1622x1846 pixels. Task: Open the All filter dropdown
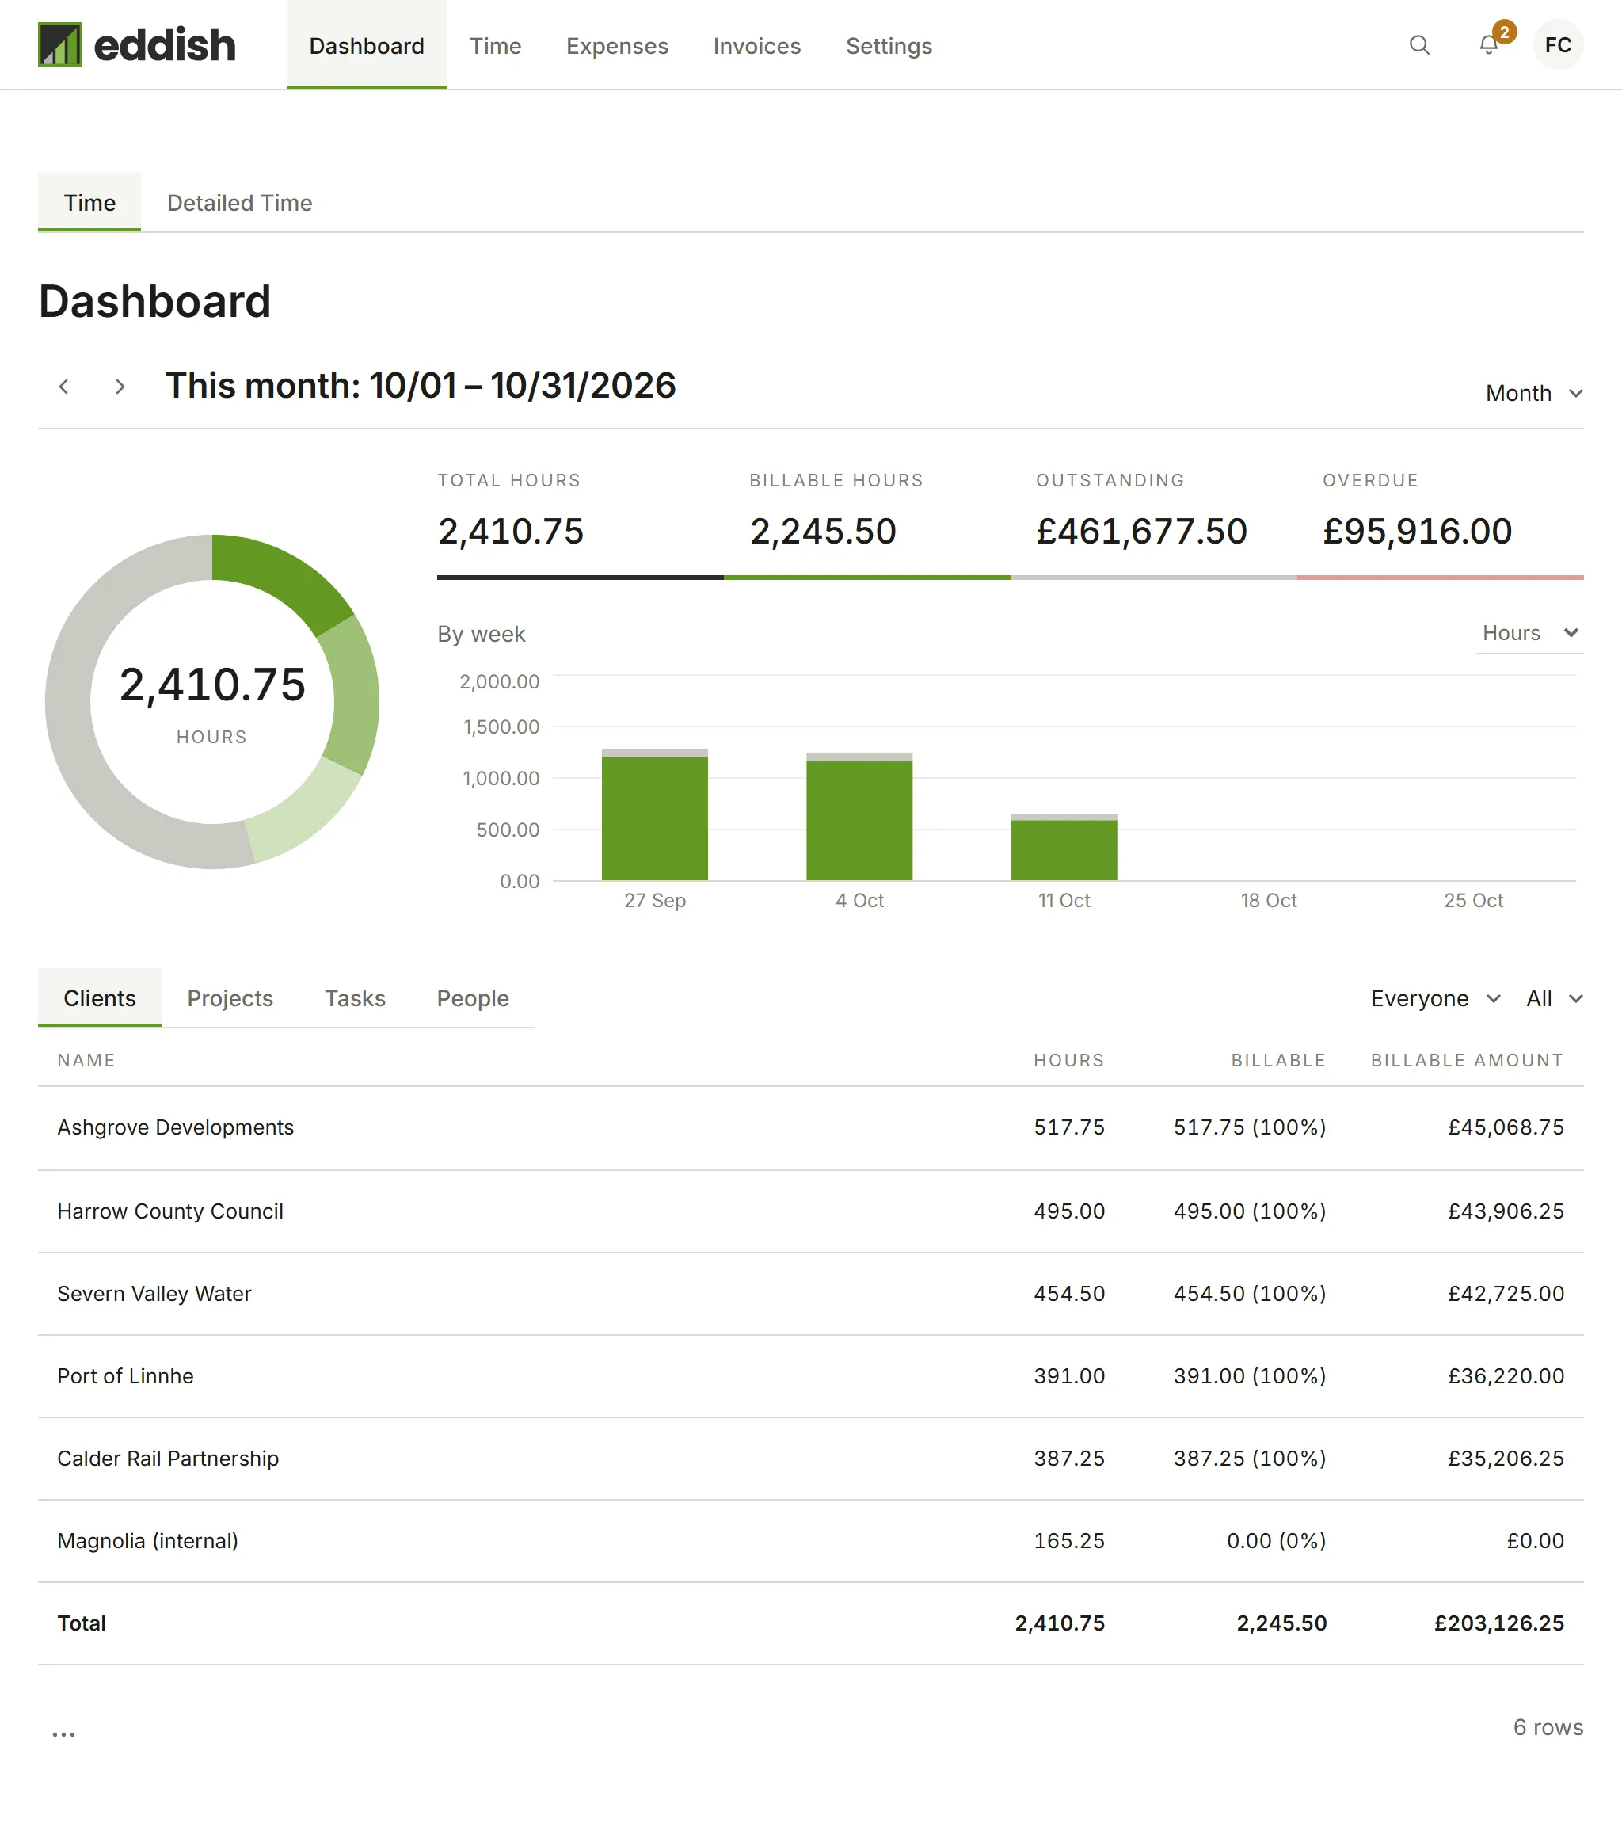pyautogui.click(x=1555, y=998)
